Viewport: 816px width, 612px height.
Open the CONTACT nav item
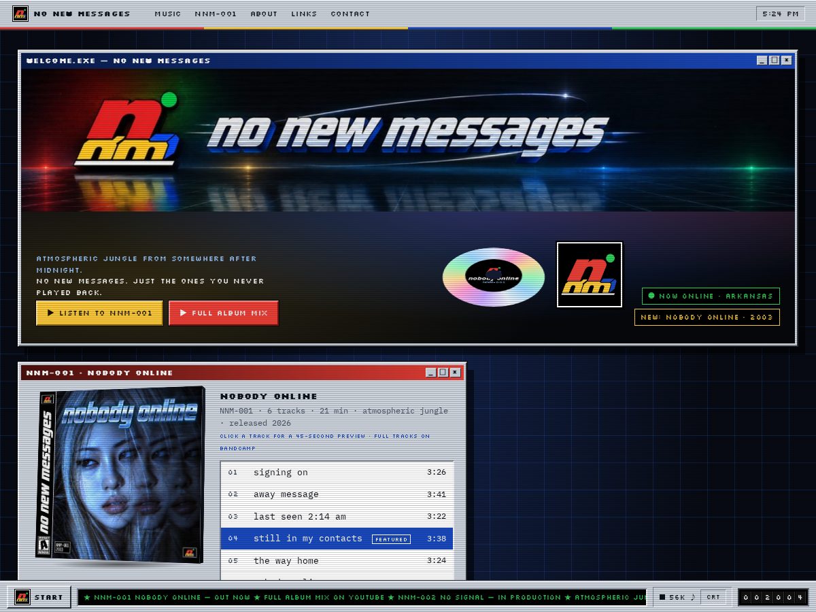click(350, 14)
